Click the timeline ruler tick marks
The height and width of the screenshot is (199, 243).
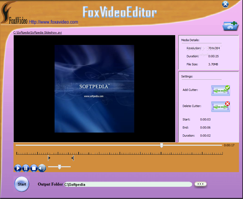point(120,153)
